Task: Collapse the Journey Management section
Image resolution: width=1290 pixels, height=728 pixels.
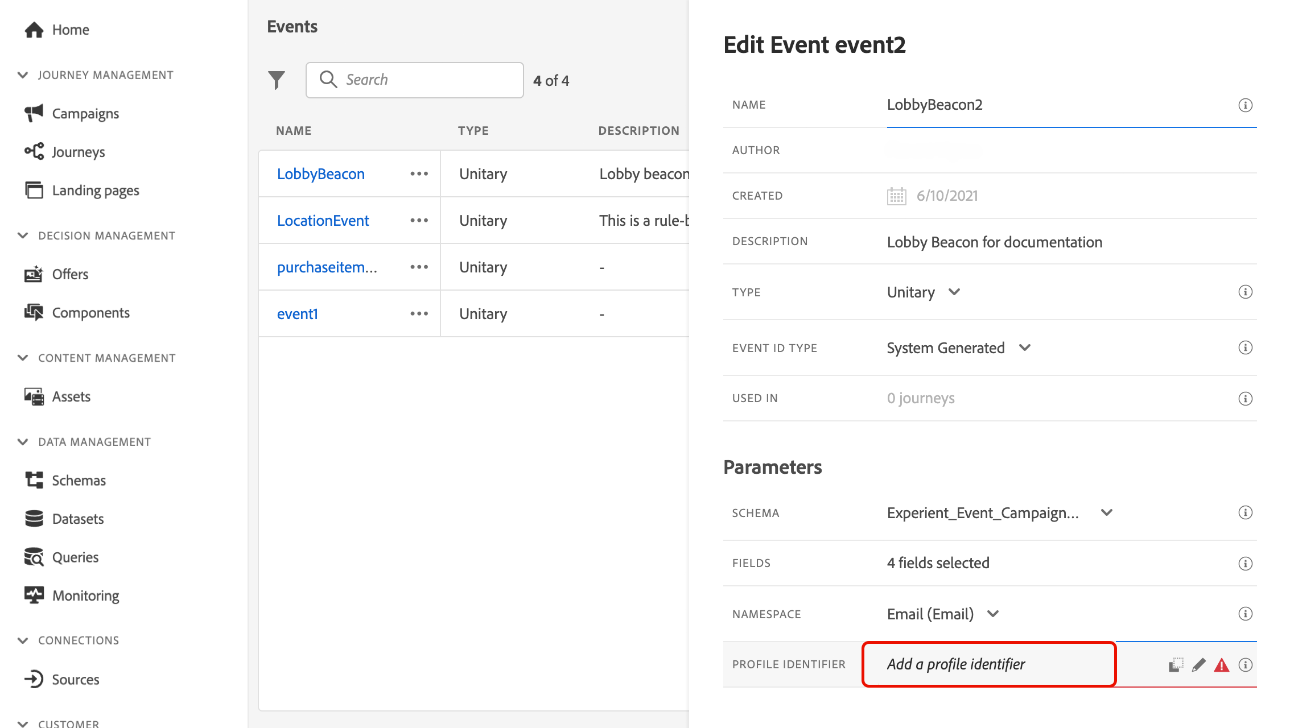Action: tap(23, 75)
